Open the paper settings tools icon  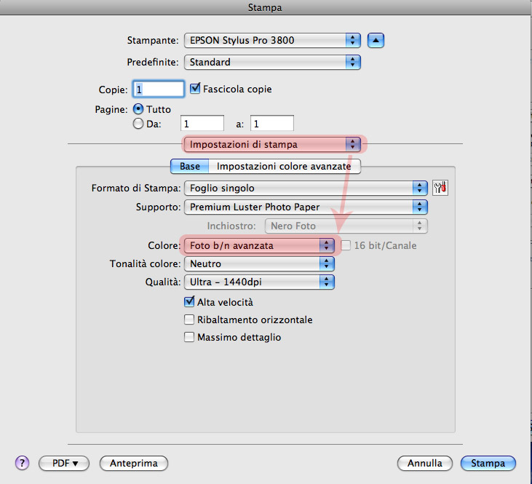pyautogui.click(x=440, y=188)
